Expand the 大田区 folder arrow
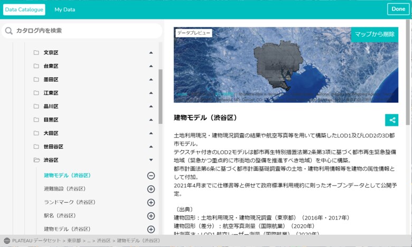The width and height of the screenshot is (412, 247). click(151, 133)
